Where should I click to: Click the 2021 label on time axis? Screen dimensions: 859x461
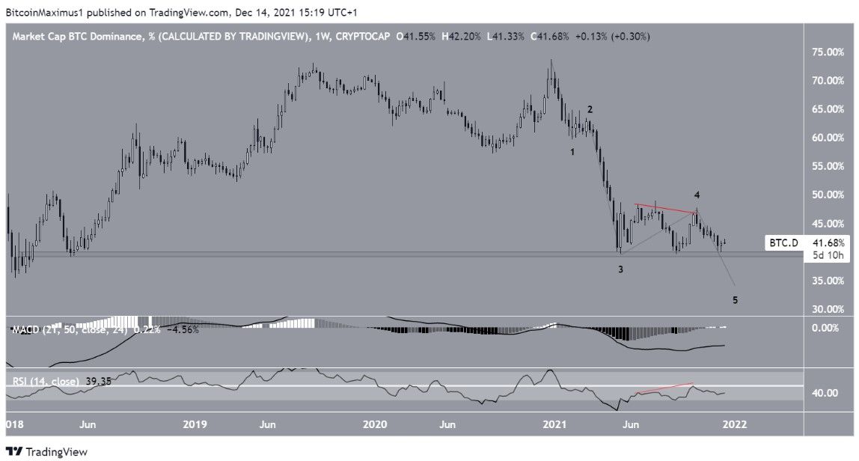coord(554,424)
